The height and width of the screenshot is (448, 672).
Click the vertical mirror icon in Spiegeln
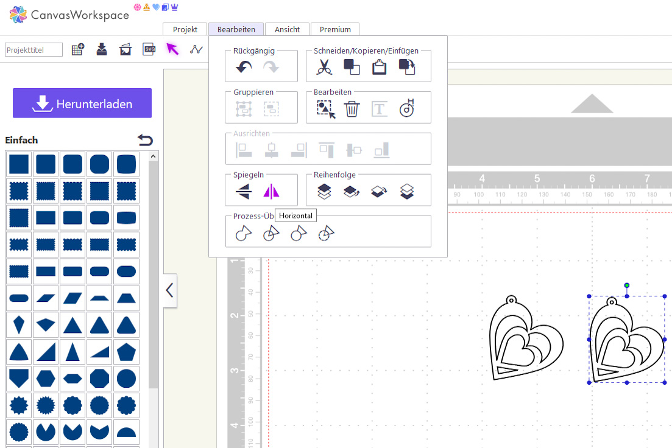tap(244, 192)
